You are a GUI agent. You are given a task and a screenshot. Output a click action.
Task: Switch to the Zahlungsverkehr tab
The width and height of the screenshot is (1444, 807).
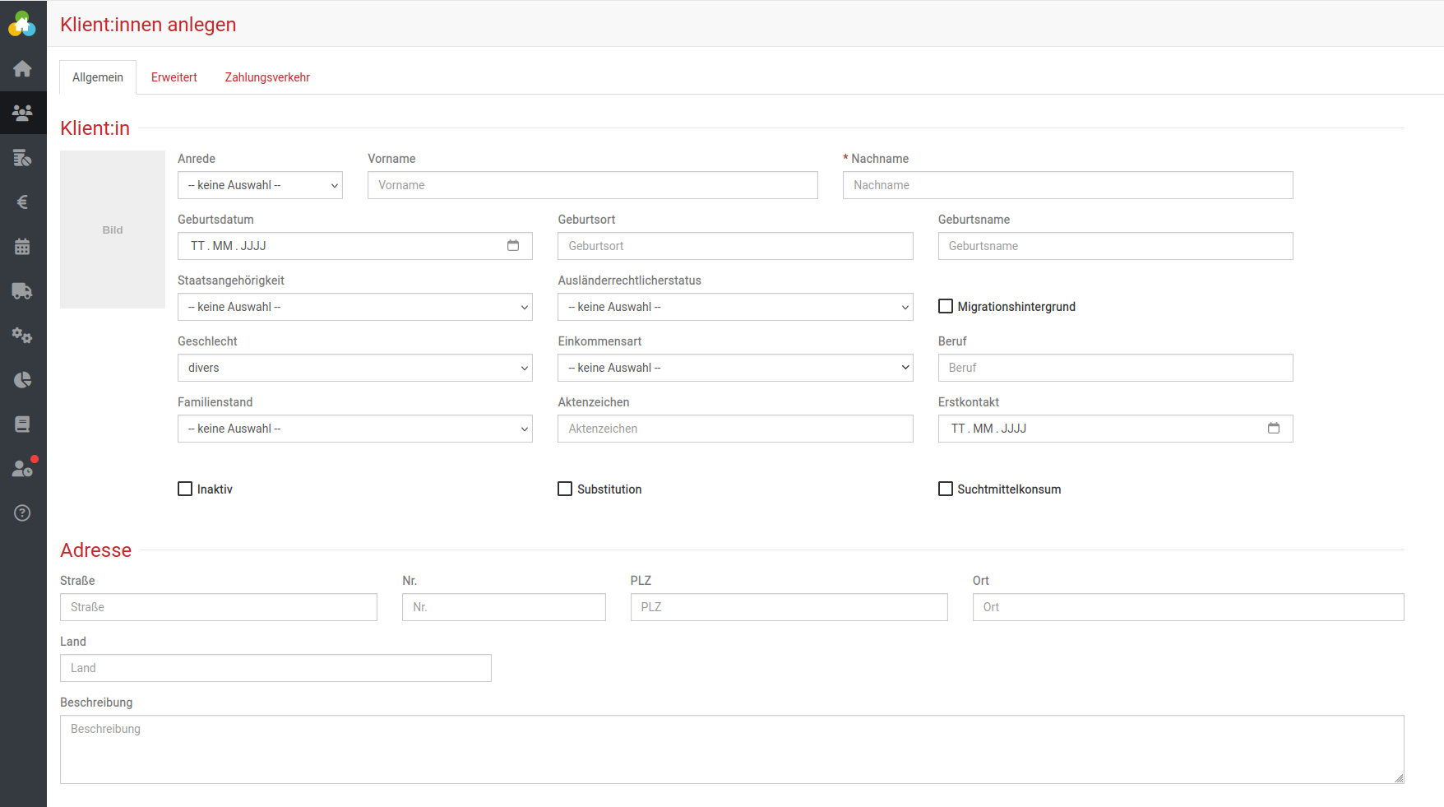coord(267,77)
